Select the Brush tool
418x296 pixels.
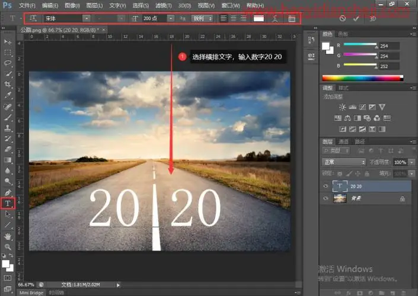tap(8, 117)
